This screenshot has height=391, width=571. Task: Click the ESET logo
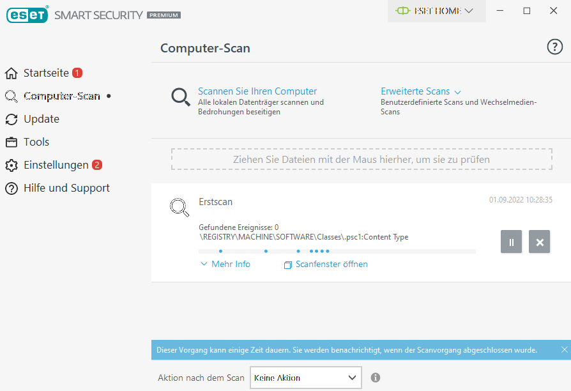[27, 15]
